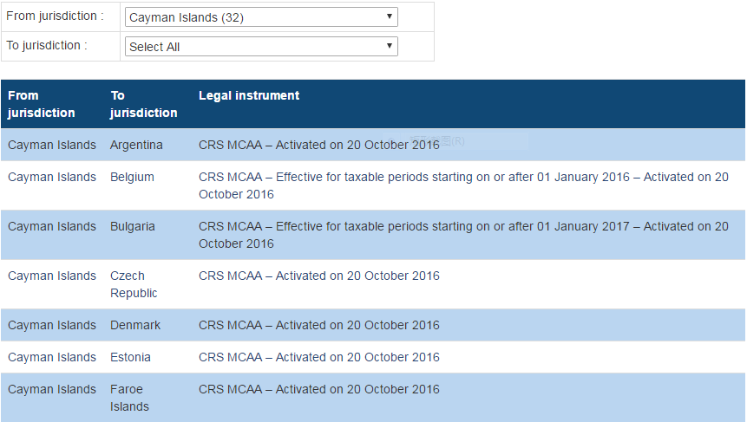Click Cayman Islands in the Argentina row

coord(52,145)
